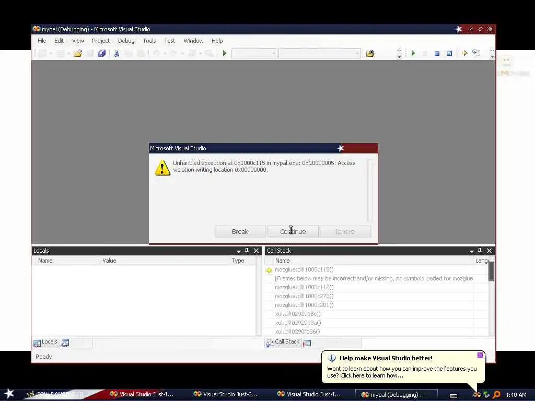This screenshot has width=535, height=401.
Task: Expand the standard toolbar options chevron
Action: [x=399, y=54]
